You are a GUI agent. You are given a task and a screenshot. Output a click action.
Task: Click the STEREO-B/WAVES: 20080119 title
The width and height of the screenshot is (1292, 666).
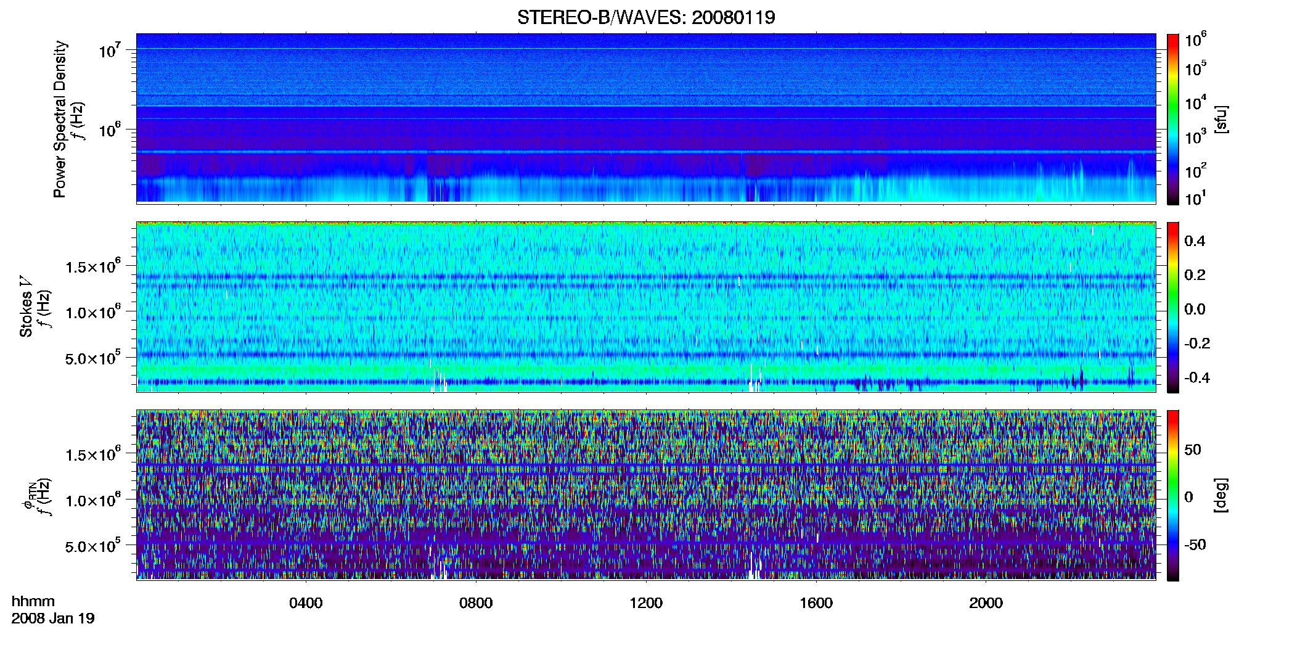point(646,17)
